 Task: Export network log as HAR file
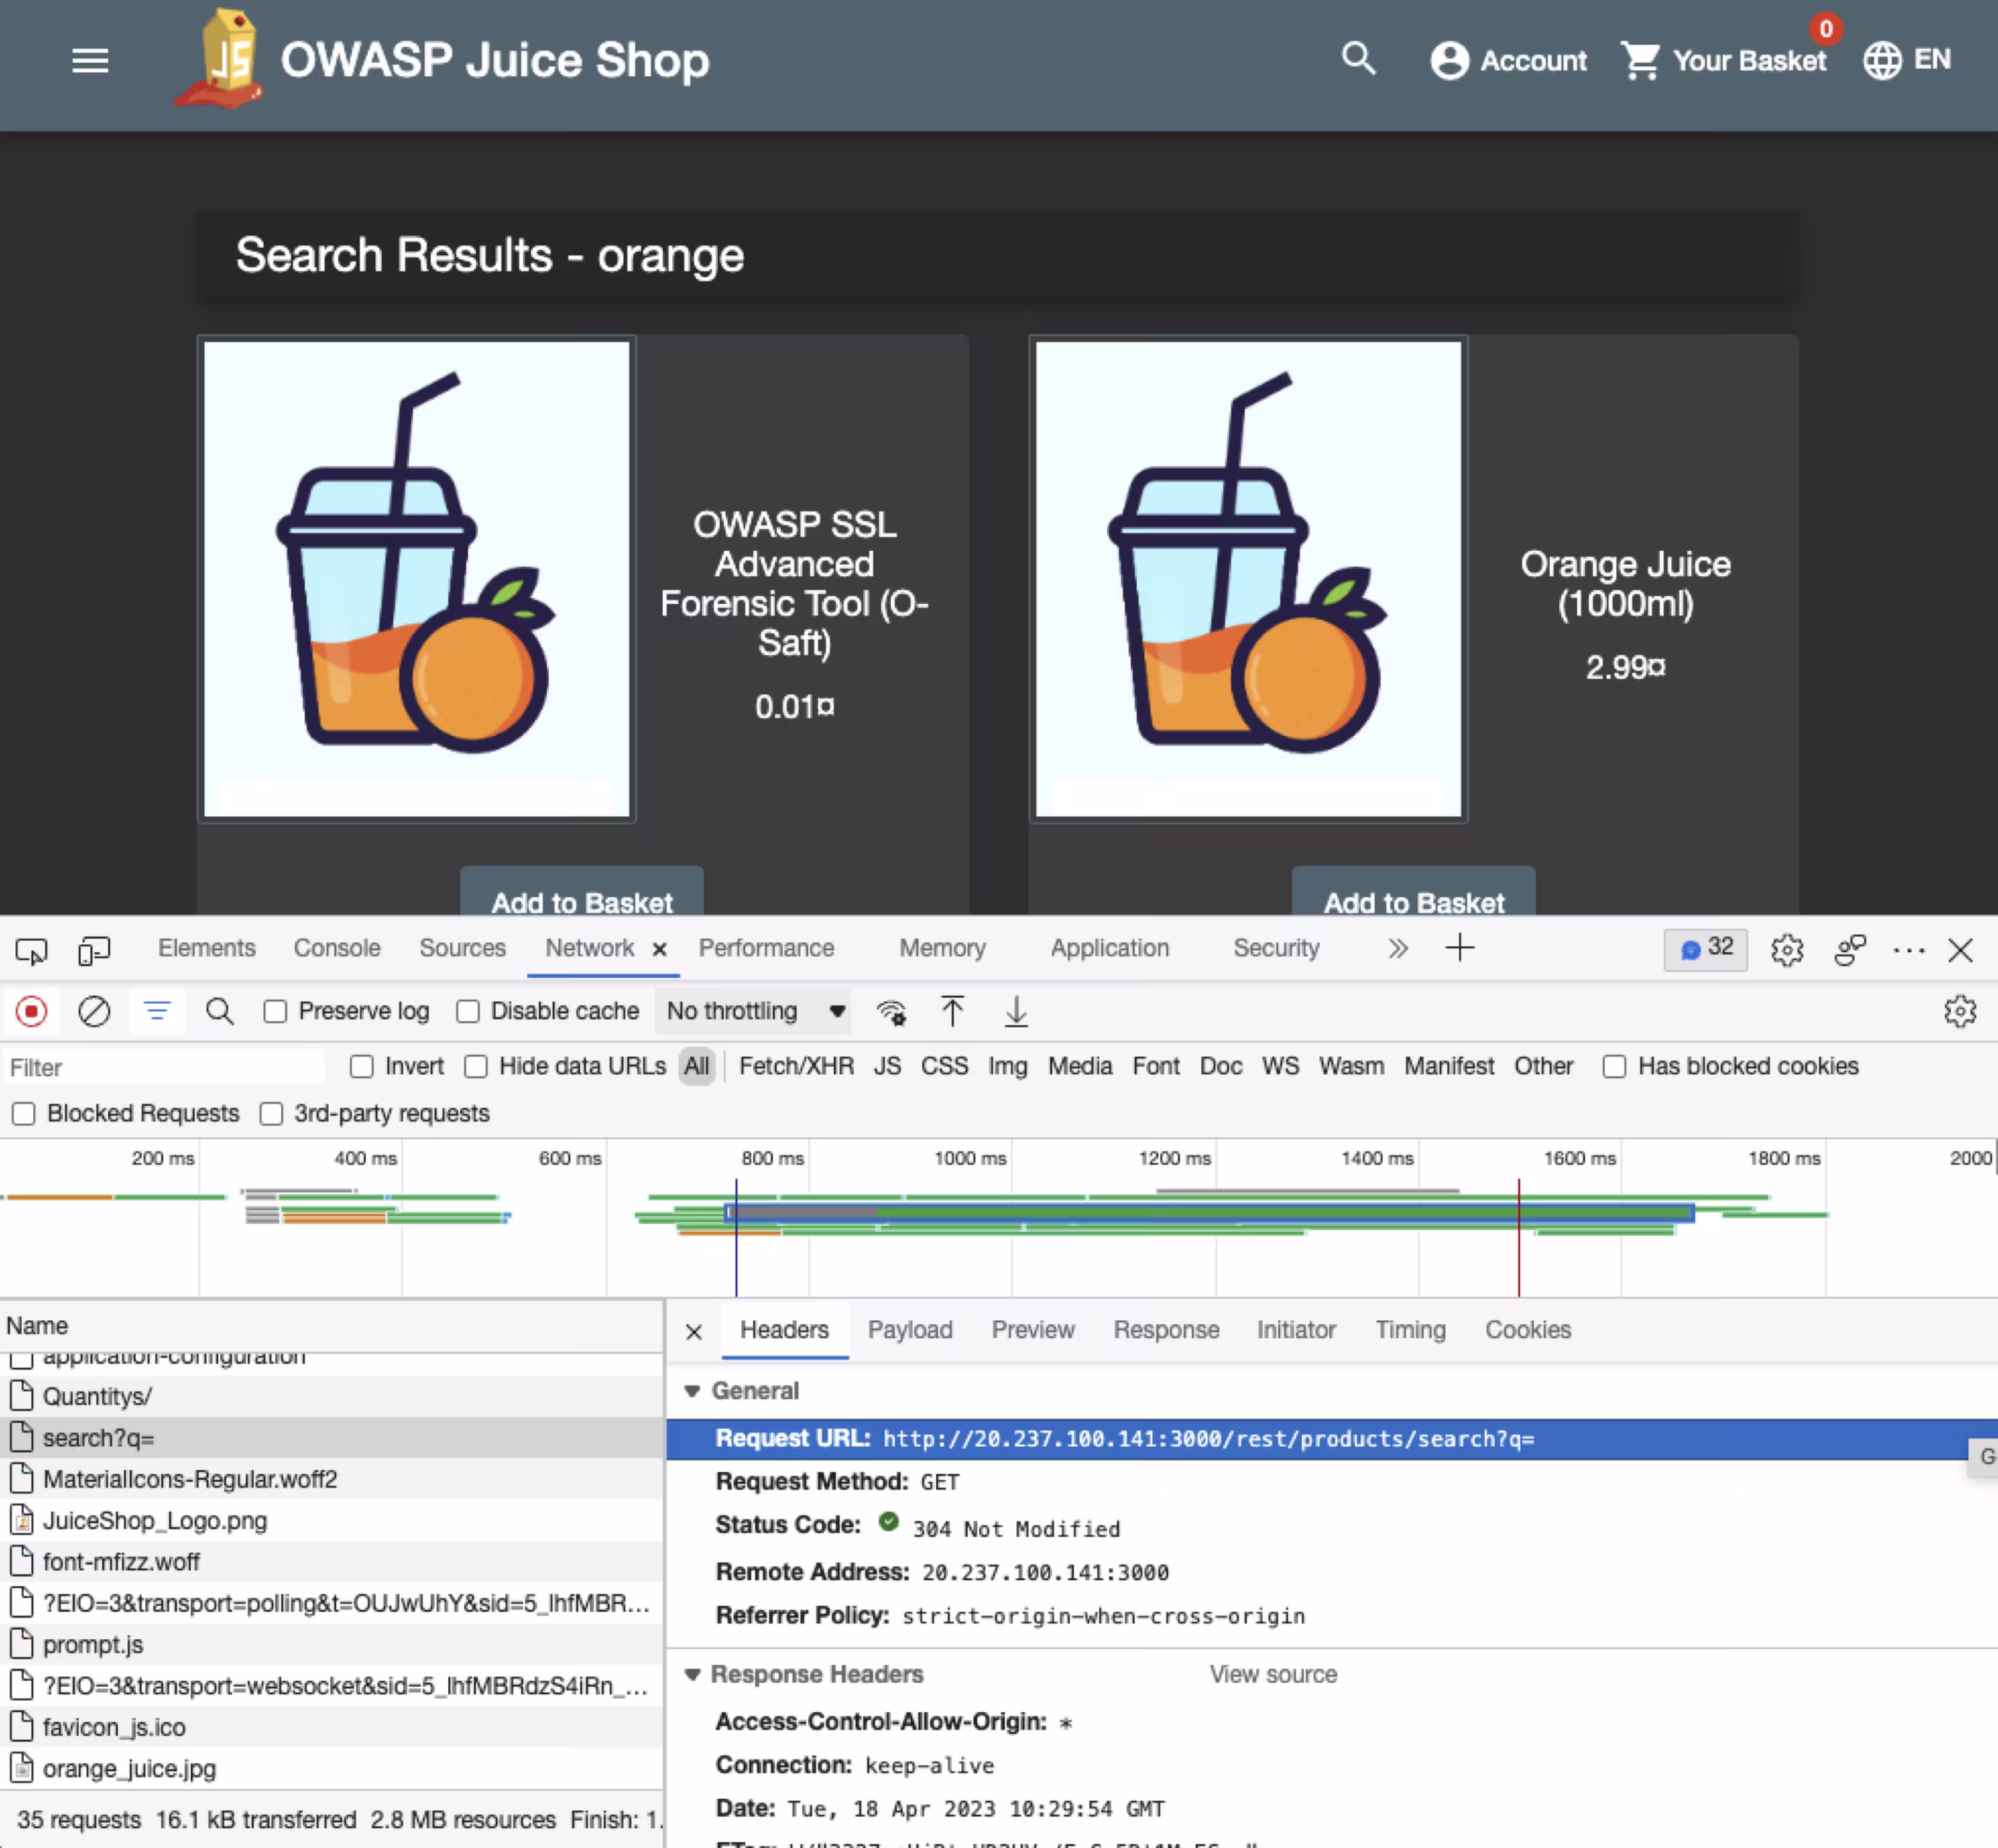[x=1016, y=1012]
